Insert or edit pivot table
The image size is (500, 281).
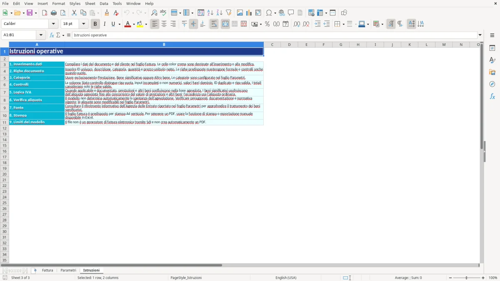(258, 13)
